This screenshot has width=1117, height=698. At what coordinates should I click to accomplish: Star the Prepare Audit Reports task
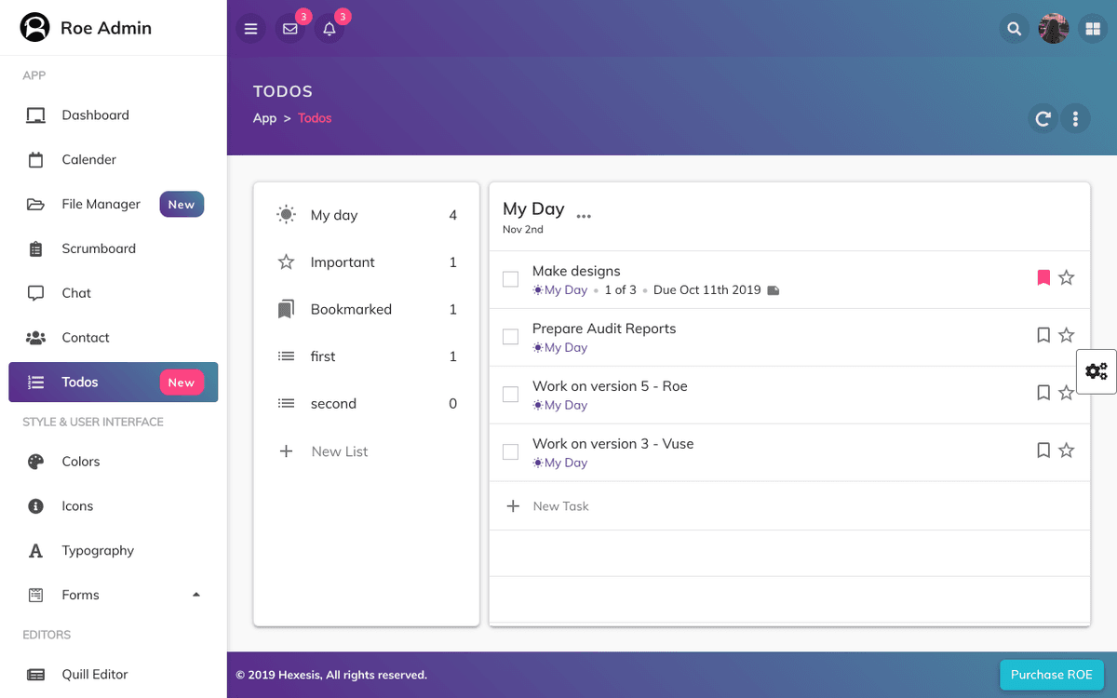(x=1067, y=335)
